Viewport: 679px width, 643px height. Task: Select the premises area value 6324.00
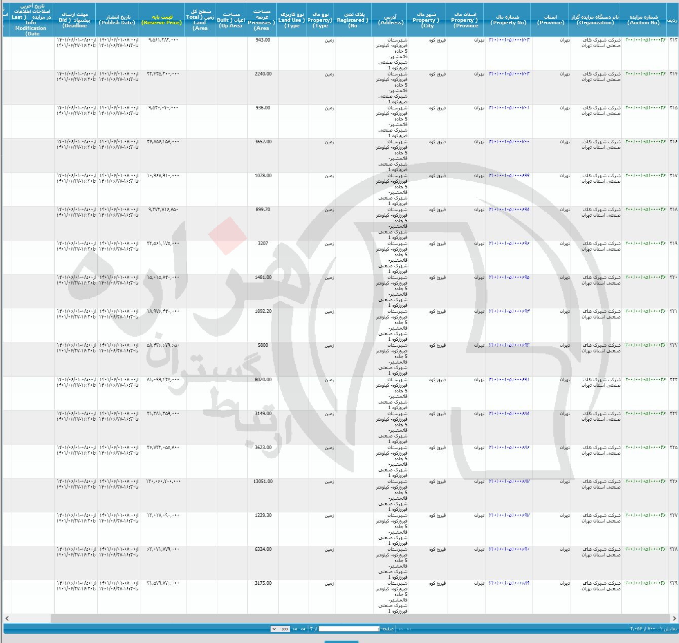pos(262,549)
